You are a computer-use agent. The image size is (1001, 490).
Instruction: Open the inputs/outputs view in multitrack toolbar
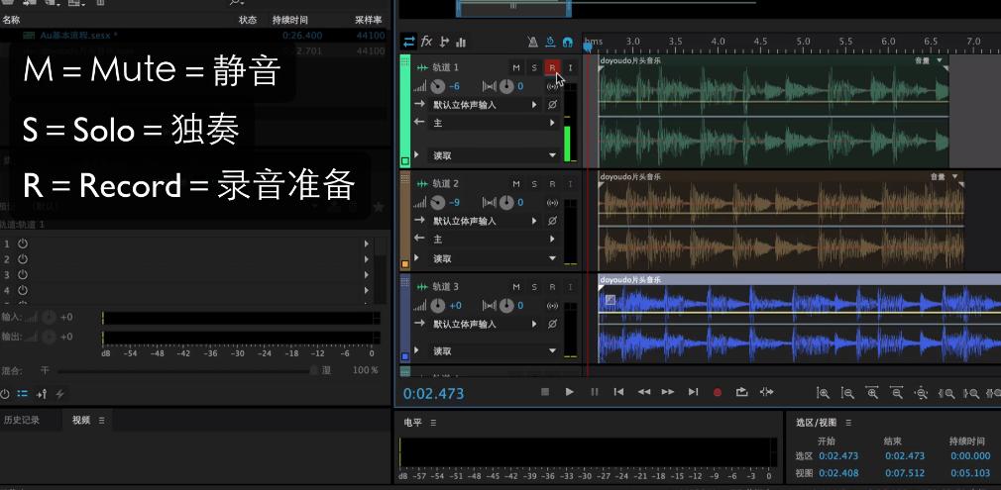[x=408, y=43]
